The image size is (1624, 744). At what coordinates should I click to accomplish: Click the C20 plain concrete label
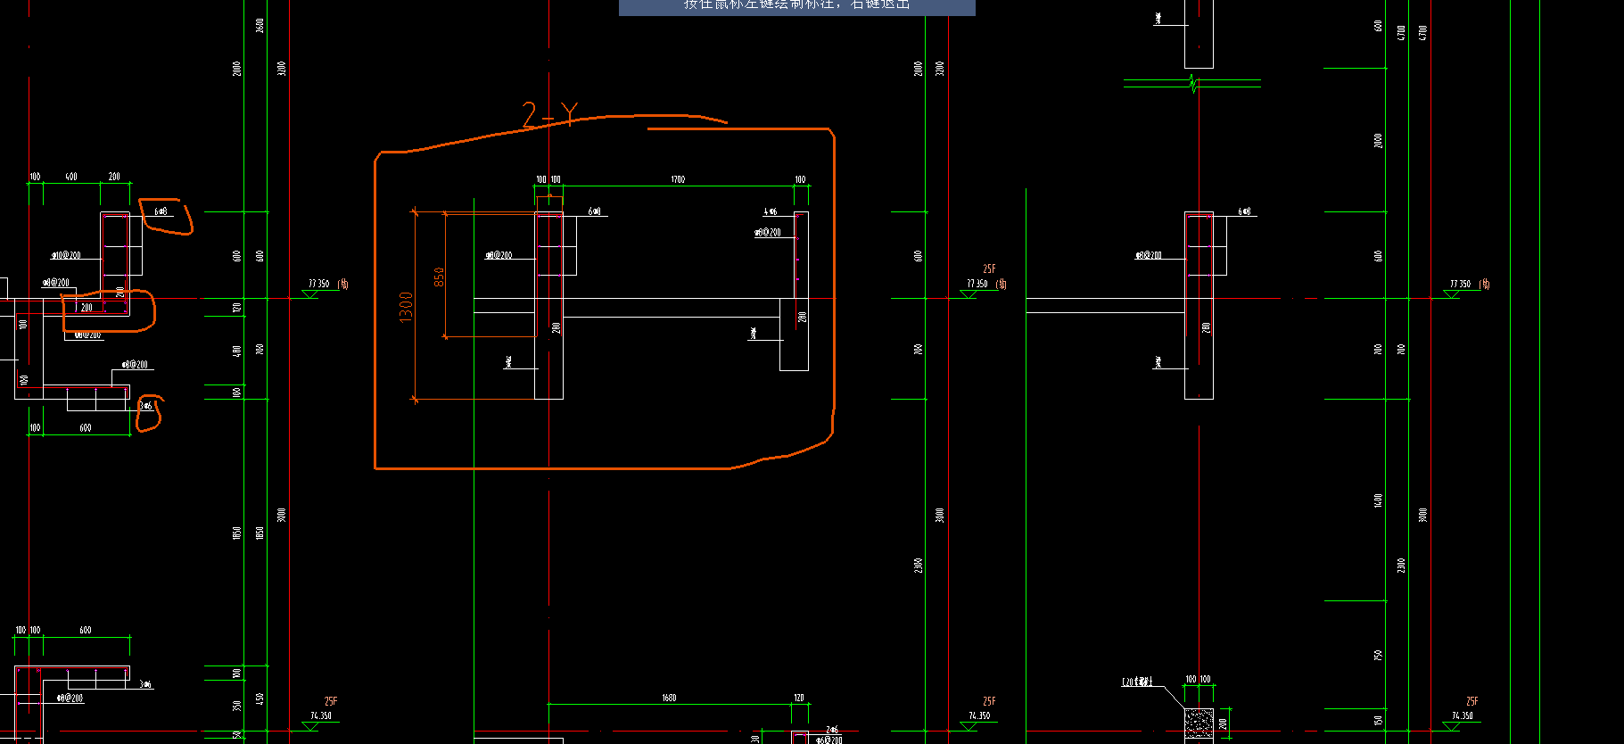[x=1137, y=682]
